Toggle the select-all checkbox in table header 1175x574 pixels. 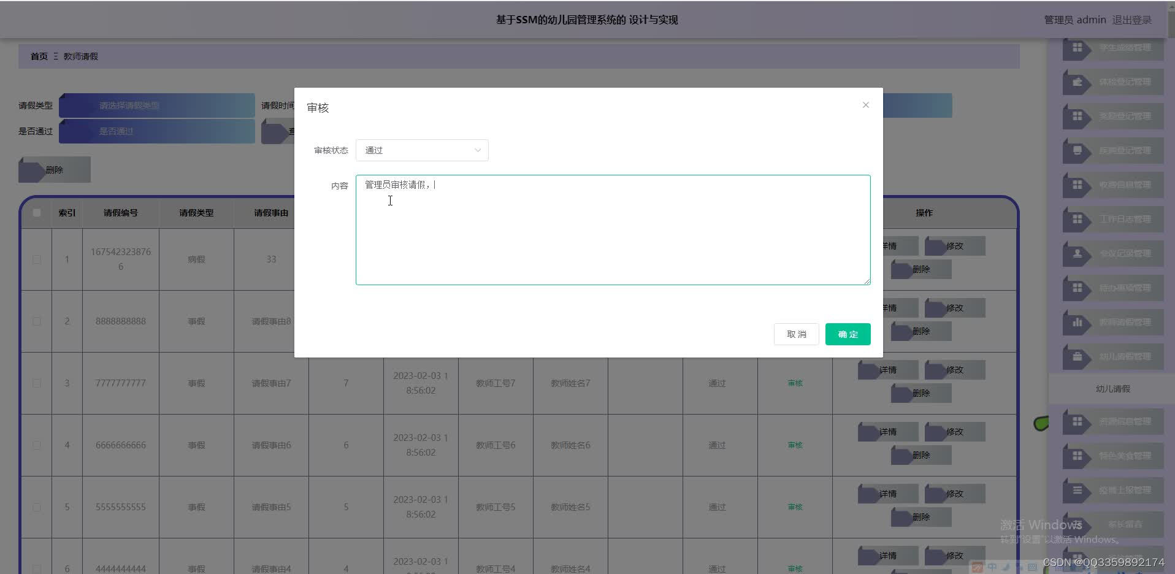(37, 213)
